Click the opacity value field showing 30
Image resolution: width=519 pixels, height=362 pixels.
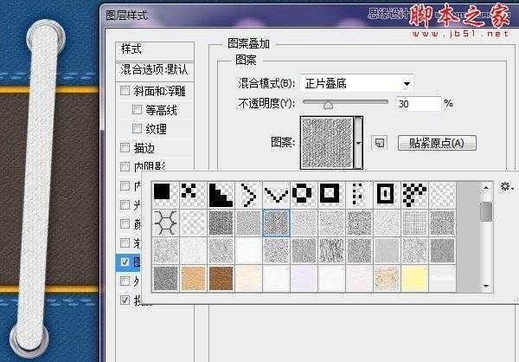pyautogui.click(x=417, y=103)
